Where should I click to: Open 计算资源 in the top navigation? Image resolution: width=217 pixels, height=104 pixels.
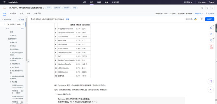click(116, 2)
